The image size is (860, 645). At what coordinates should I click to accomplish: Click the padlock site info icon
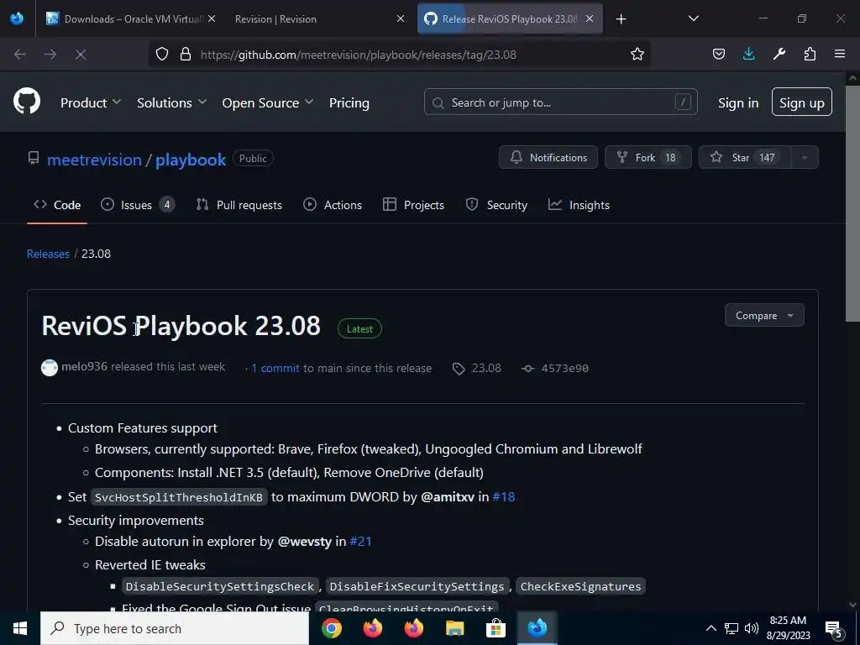[x=186, y=55]
